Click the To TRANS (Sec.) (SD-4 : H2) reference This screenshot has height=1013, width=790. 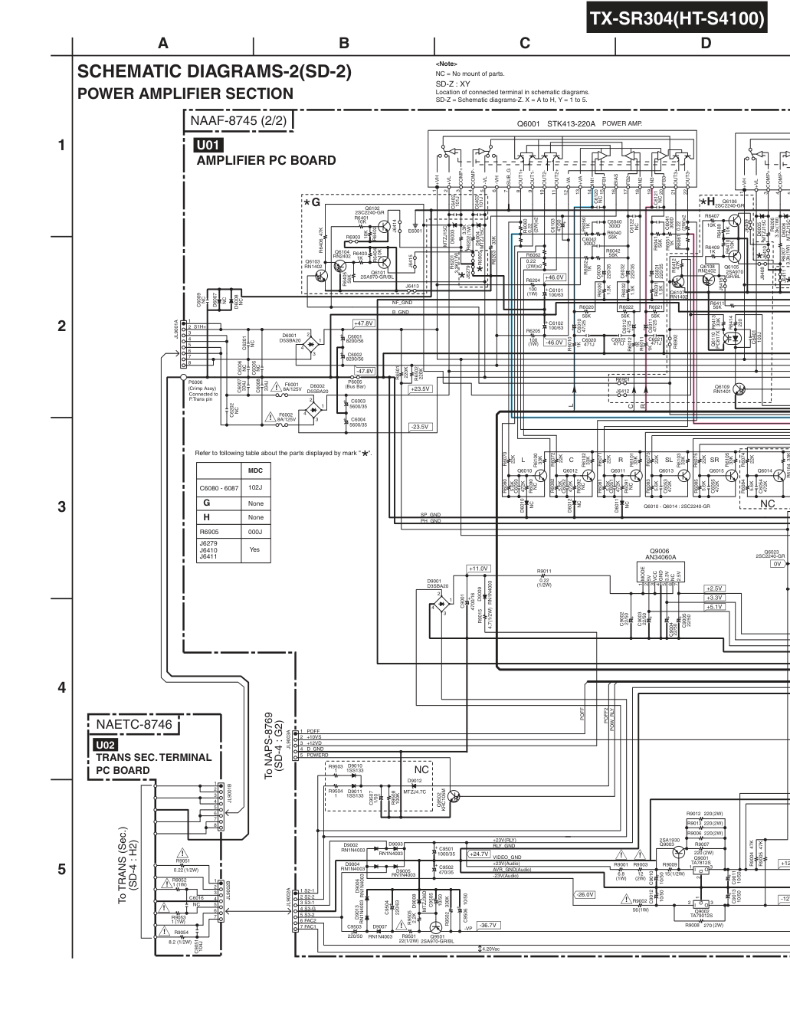pyautogui.click(x=127, y=865)
